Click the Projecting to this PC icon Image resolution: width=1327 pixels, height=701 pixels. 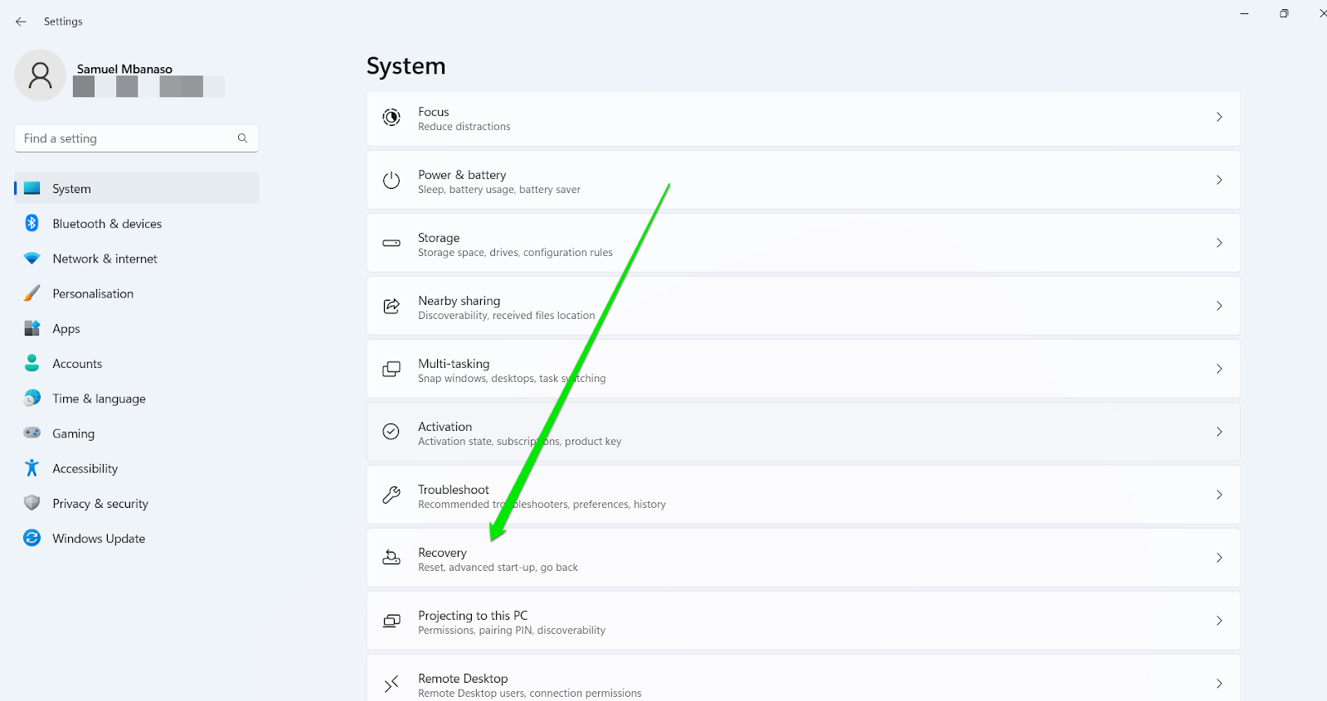(x=391, y=621)
